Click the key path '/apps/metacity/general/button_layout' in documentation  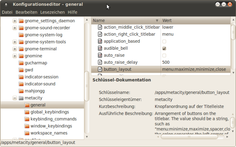click(192, 92)
